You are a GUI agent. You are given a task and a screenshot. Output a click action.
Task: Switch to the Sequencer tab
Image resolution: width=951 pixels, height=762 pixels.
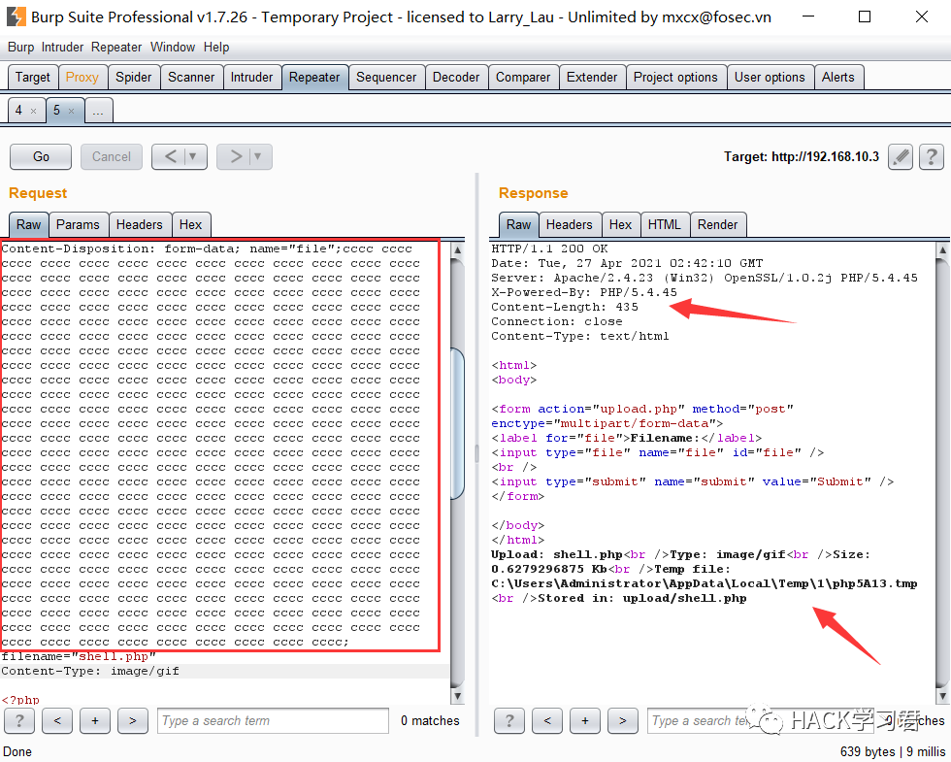[x=386, y=78]
